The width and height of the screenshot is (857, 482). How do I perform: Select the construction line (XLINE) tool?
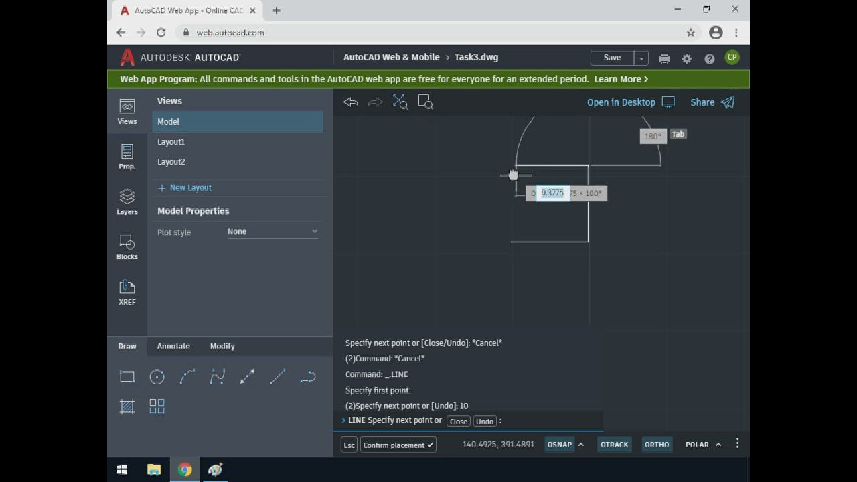248,377
